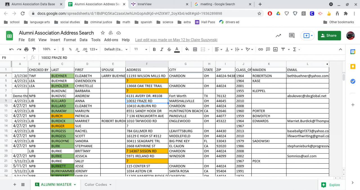The width and height of the screenshot is (360, 190).
Task: Open the ALUMNI MASTER sheet tab arrow
Action: tap(75, 185)
